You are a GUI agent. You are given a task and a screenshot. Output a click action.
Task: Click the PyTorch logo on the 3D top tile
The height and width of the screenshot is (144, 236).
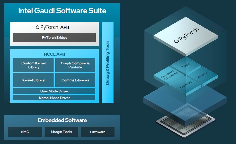[x=187, y=35]
